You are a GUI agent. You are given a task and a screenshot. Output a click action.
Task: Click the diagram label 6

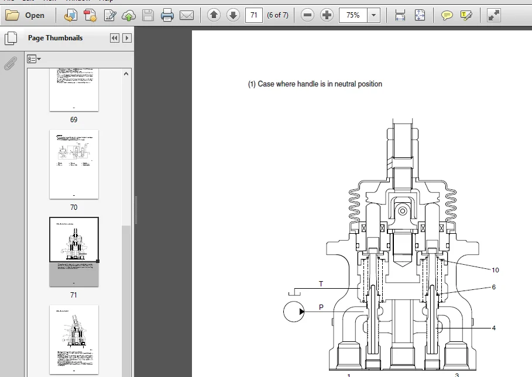(493, 287)
